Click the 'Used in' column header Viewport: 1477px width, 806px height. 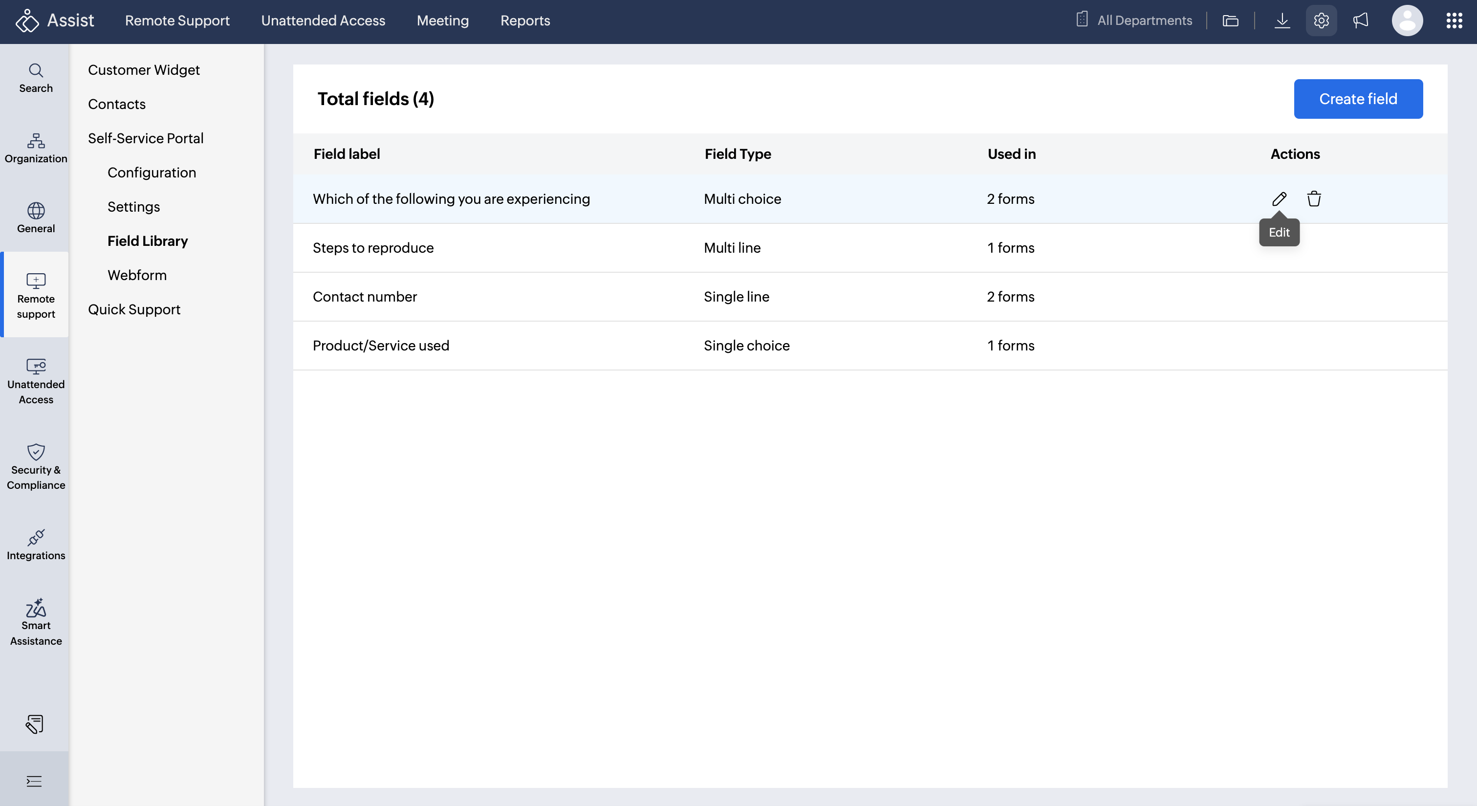tap(1011, 153)
